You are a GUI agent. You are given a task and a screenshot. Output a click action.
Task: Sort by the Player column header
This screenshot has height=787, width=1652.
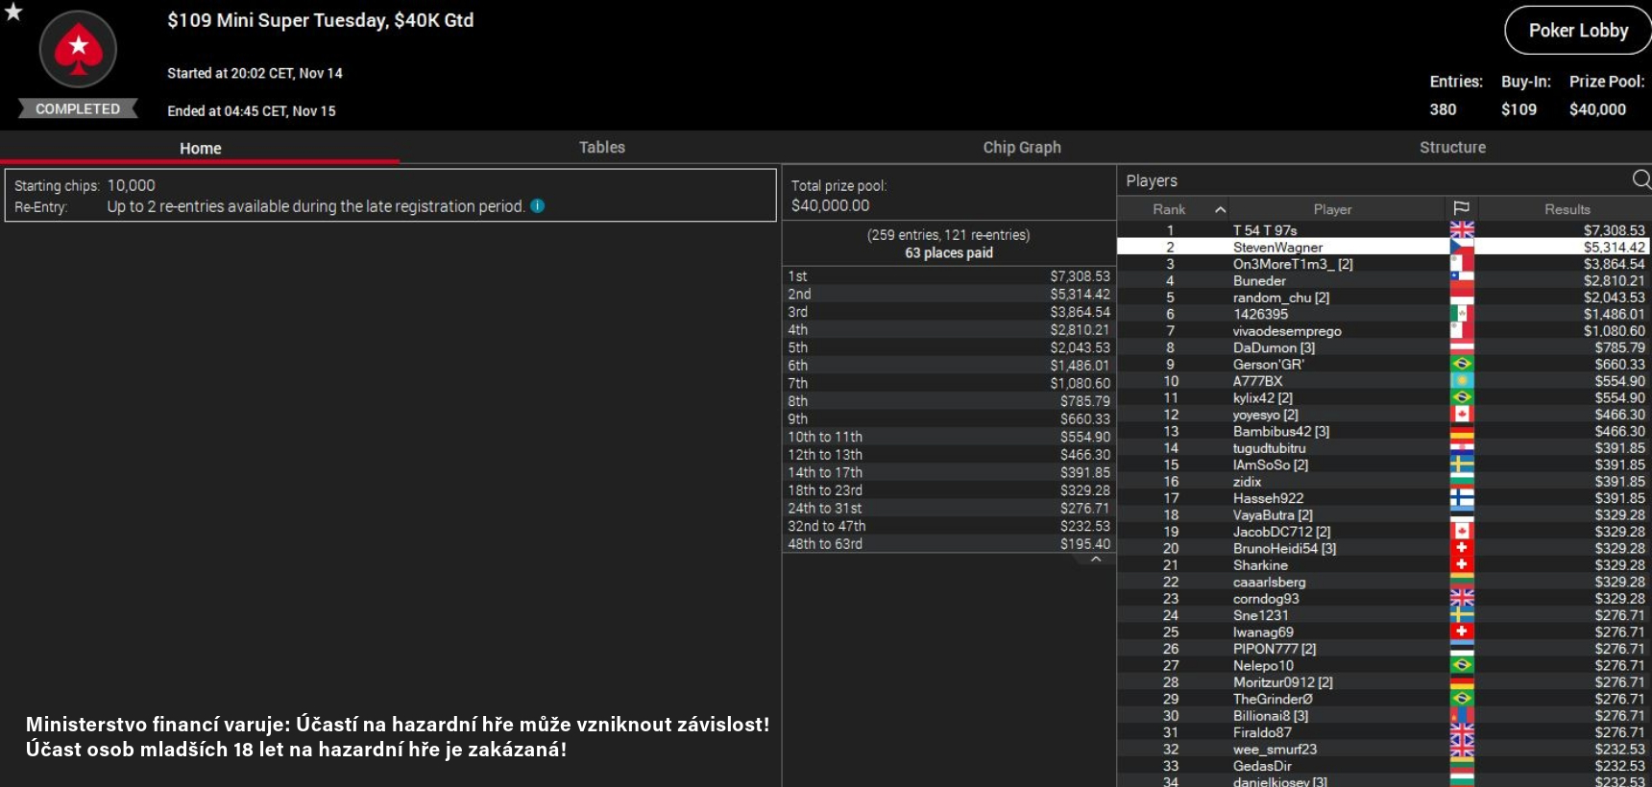tap(1332, 209)
